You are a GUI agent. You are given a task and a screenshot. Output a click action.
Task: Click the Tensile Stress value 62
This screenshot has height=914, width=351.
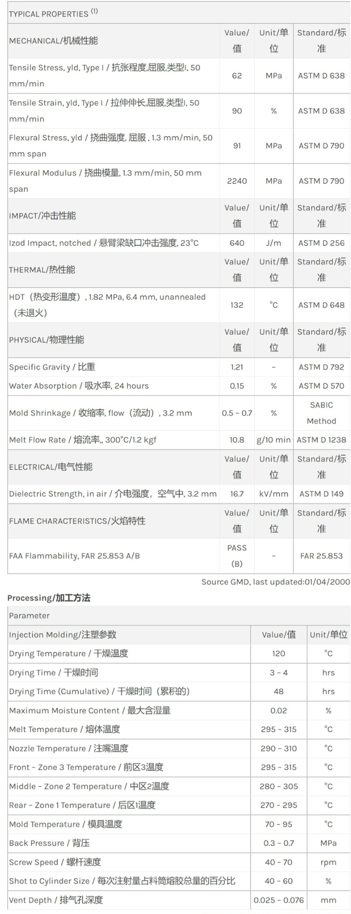coord(237,75)
